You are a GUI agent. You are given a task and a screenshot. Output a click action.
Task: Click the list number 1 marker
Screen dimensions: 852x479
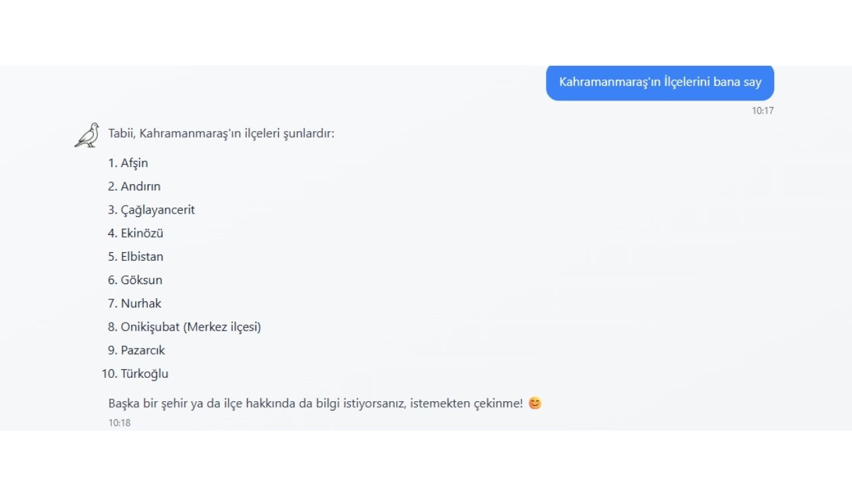pos(112,163)
